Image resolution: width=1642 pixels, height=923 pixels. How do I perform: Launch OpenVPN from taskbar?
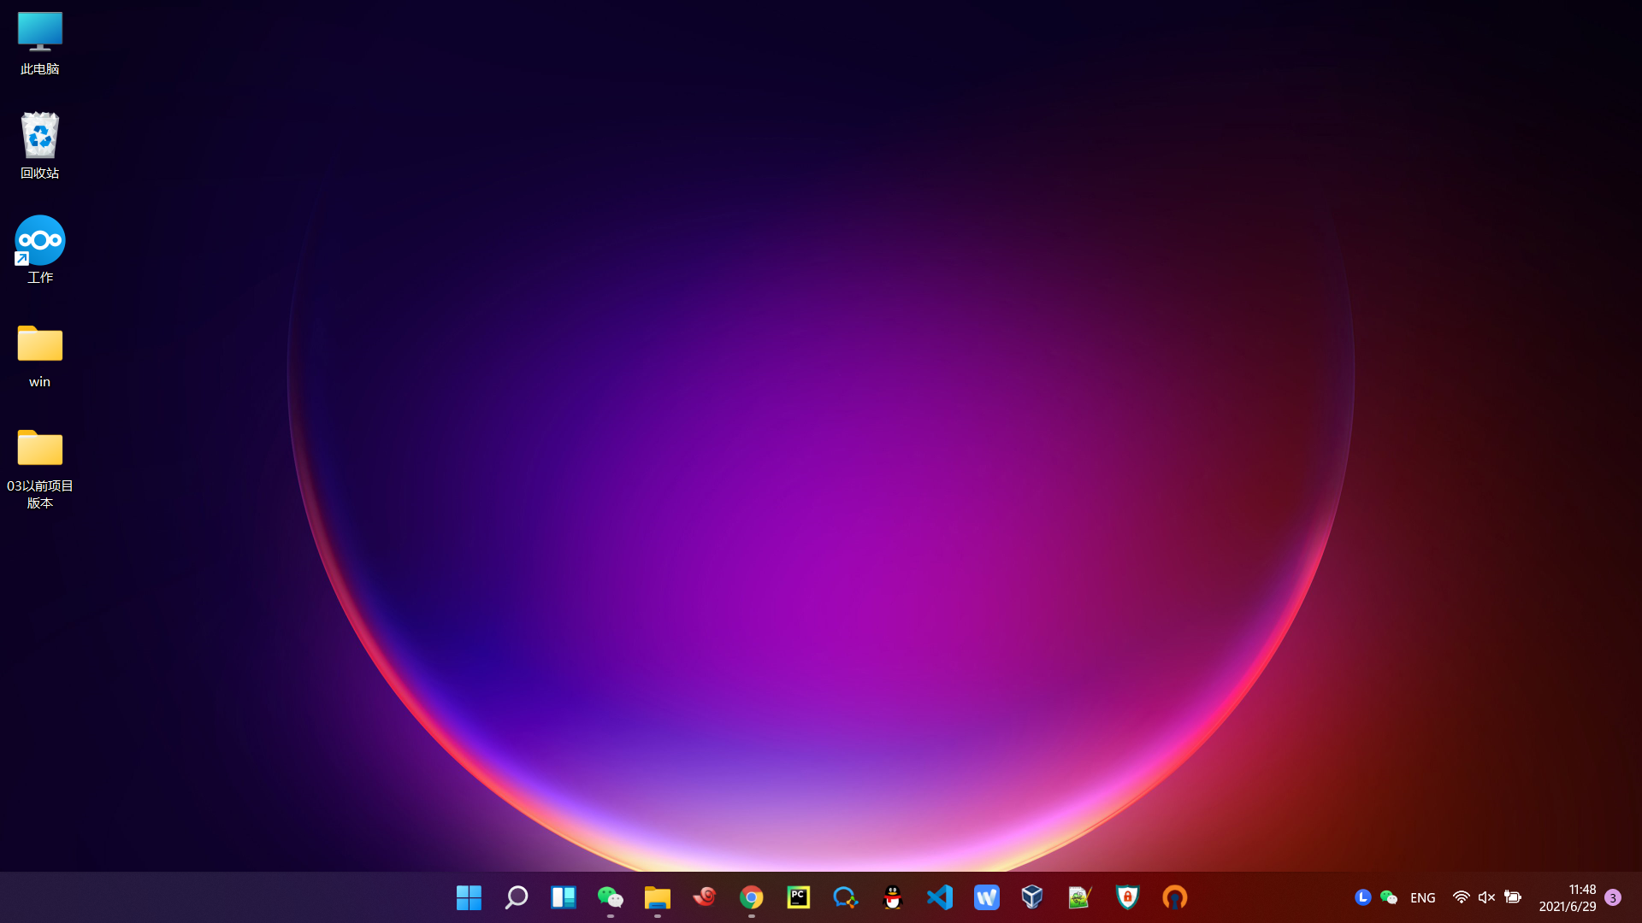click(1174, 897)
